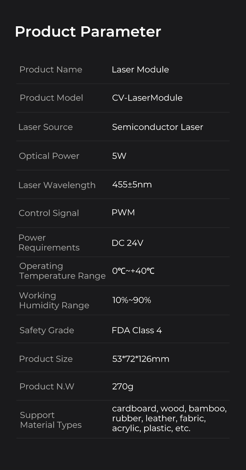Click the Support Material Types label

click(51, 420)
